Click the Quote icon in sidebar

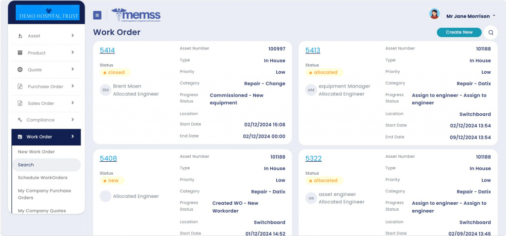pyautogui.click(x=20, y=69)
